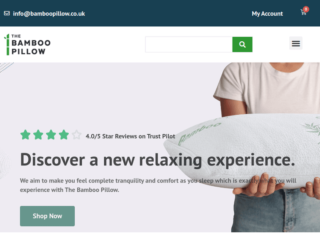The width and height of the screenshot is (320, 240).
Task: Click the bamboo pillow product image
Action: (243, 151)
